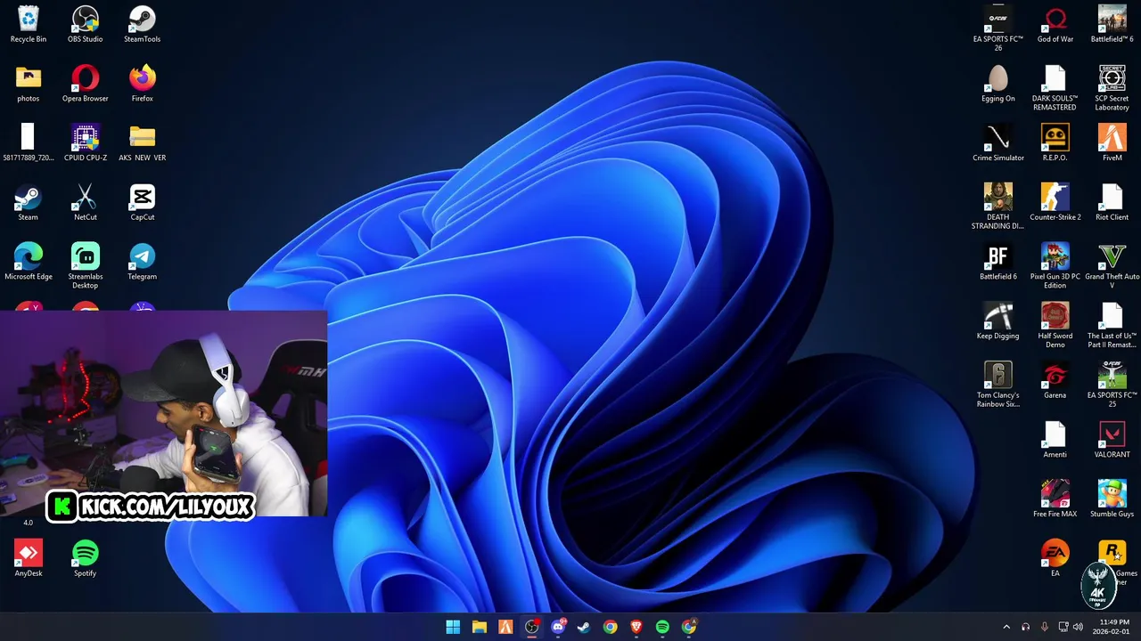Launch the Firefox desktop shortcut
Screen dimensions: 1141x641
pos(143,84)
